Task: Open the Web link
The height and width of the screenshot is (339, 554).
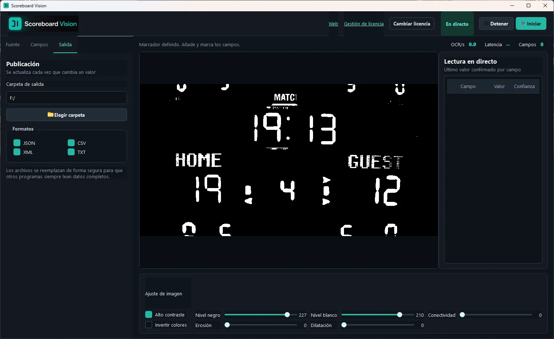Action: 333,24
